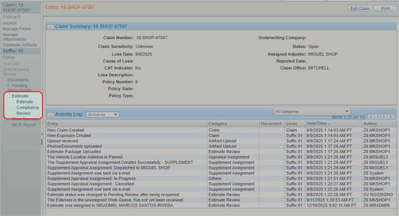This screenshot has height=216, width=399.
Task: Jump to last page of activity items
Action: [x=392, y=116]
